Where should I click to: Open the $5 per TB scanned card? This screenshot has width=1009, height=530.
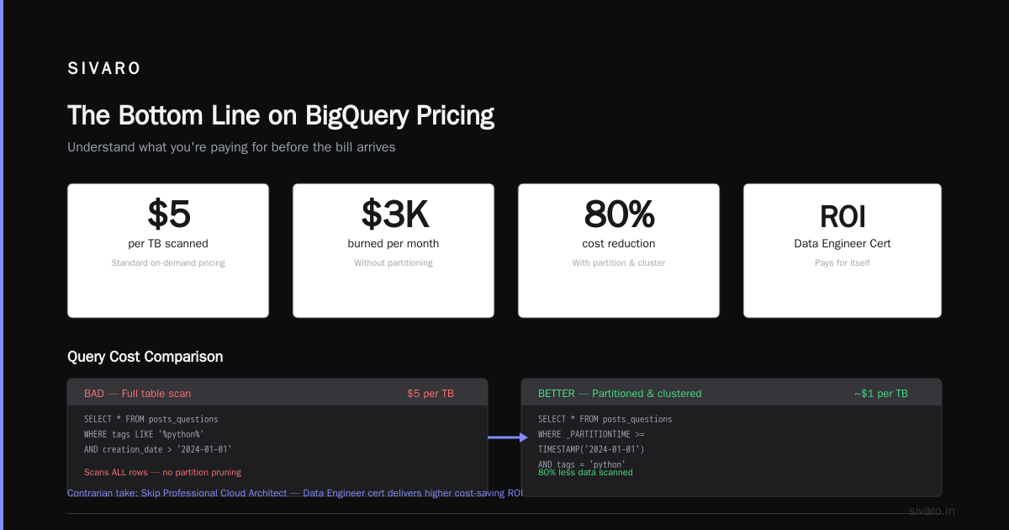tap(168, 251)
